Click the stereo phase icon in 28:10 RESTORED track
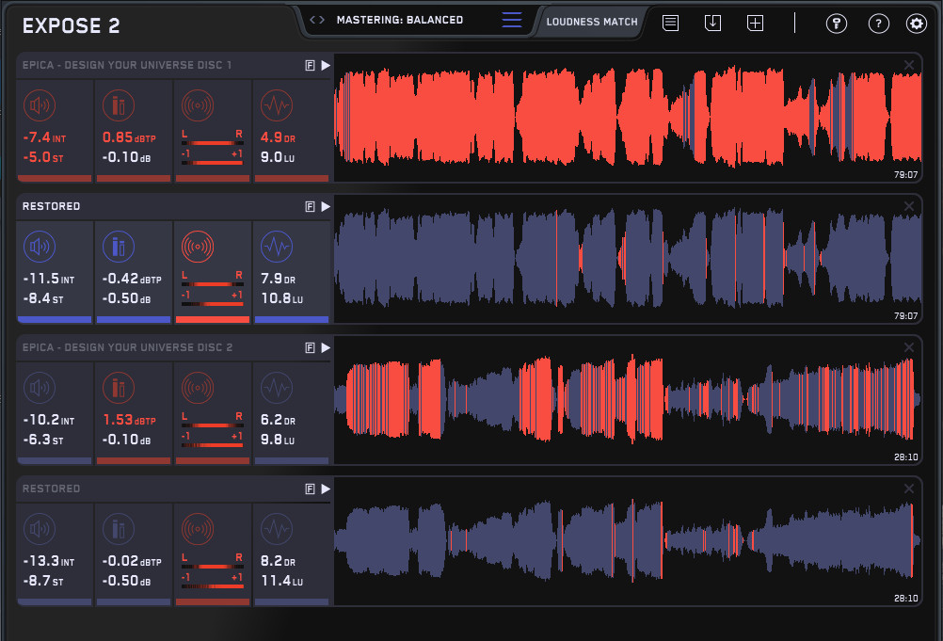 click(198, 529)
